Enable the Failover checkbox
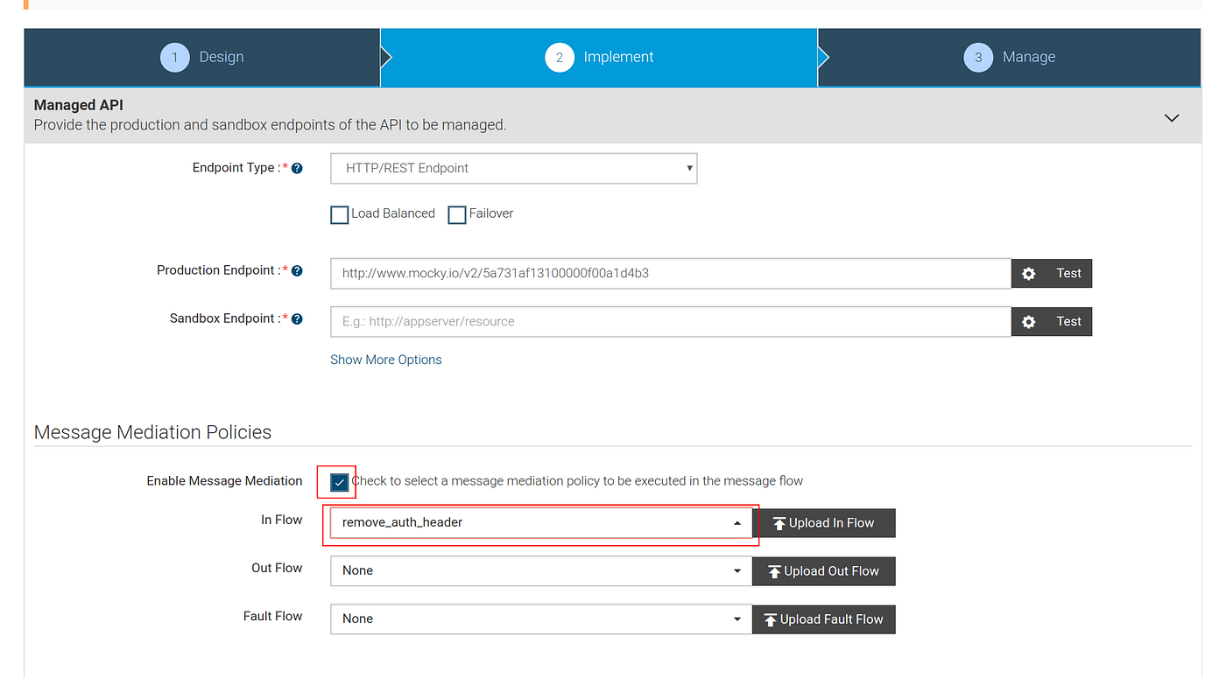 pyautogui.click(x=456, y=213)
